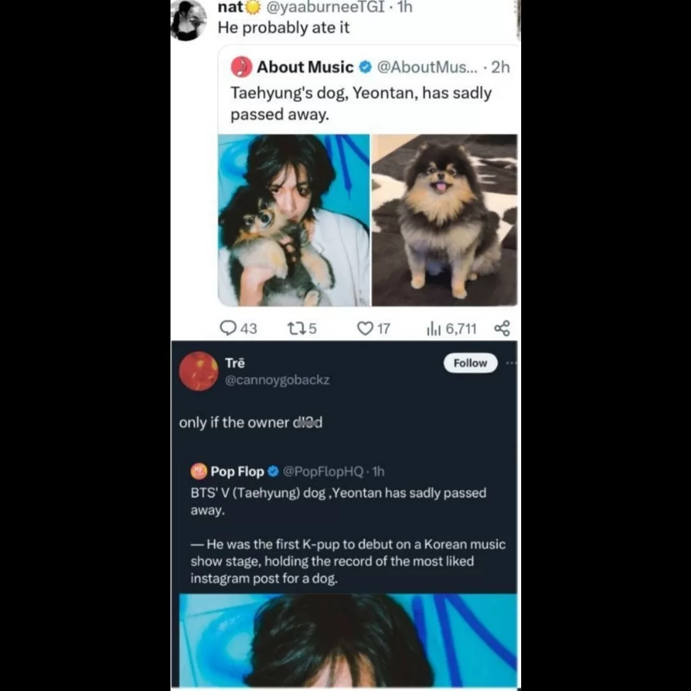The image size is (691, 691).
Task: Click the Pop Flop verified badge
Action: point(273,472)
